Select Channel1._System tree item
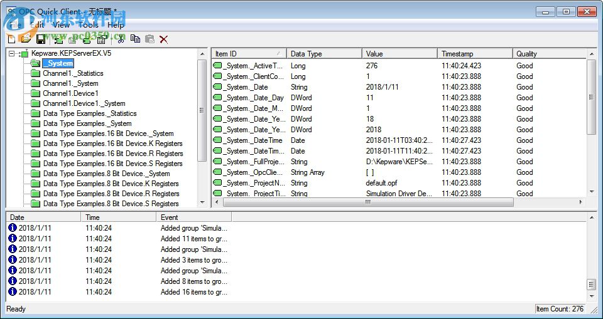The width and height of the screenshot is (603, 319). [70, 83]
